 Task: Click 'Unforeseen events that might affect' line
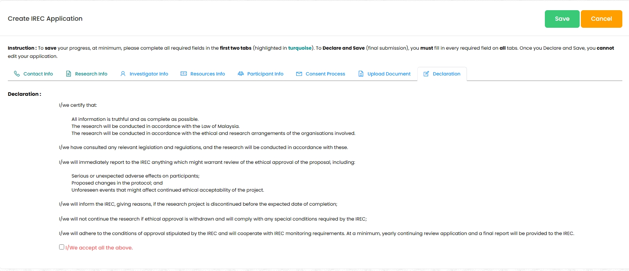pos(168,190)
